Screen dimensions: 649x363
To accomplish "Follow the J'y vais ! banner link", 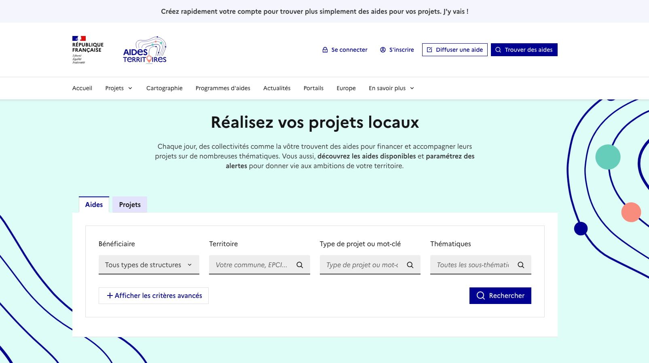I will pos(456,11).
